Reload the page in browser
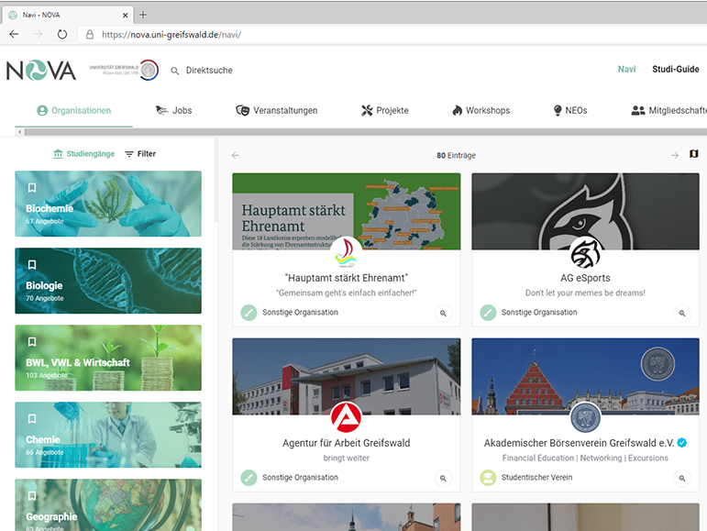The height and width of the screenshot is (531, 707). pos(62,34)
